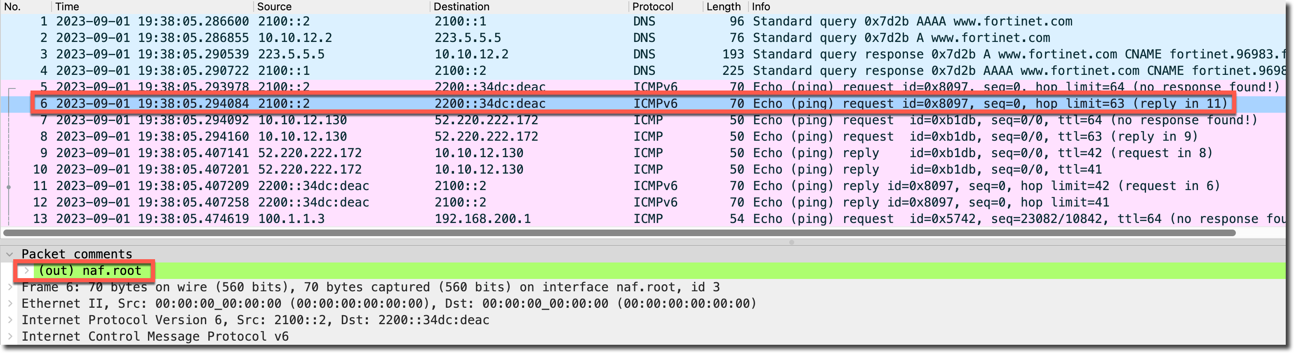Expand Internet Control Message Protocol v6 row
This screenshot has width=1294, height=353.
(x=9, y=337)
